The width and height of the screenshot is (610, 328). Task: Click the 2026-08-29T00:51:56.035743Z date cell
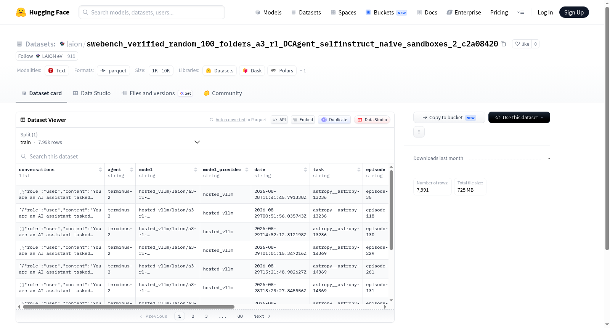(x=280, y=213)
